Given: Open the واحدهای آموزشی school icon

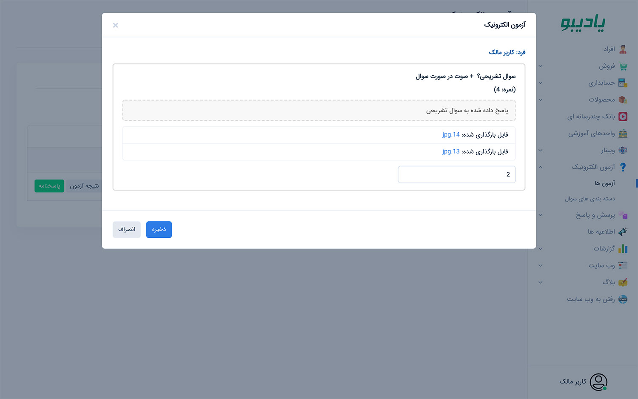Looking at the screenshot, I should pyautogui.click(x=623, y=134).
